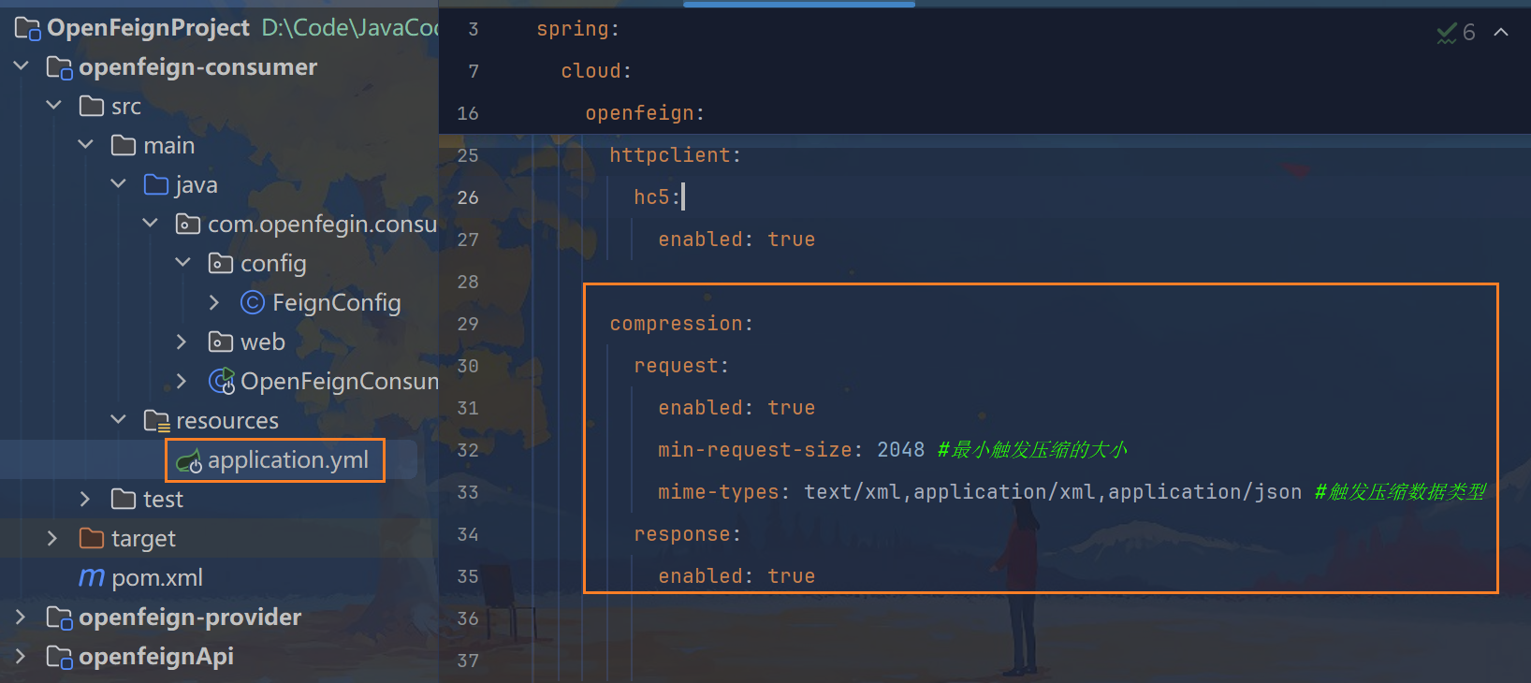Open the inspection checkmark widget showing 6
Screen dimensions: 1531x683
(1456, 33)
